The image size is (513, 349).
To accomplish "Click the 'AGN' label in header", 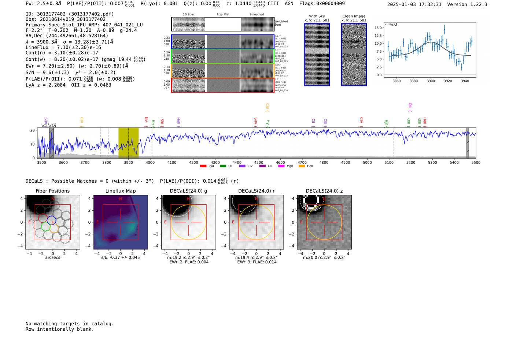I will (289, 4).
